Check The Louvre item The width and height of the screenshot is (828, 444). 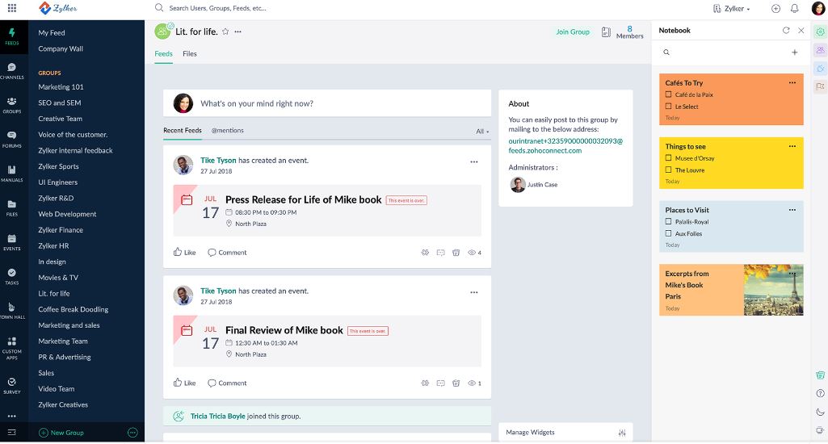pos(669,170)
